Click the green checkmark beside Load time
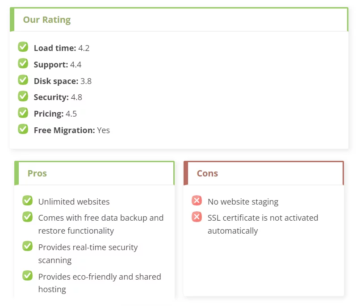Image resolution: width=356 pixels, height=306 pixels. click(x=23, y=47)
